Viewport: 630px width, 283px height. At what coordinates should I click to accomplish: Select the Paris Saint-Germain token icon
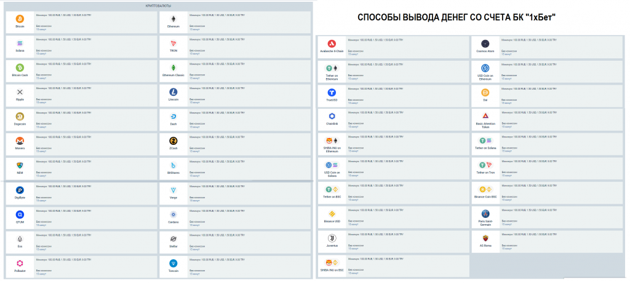tap(485, 212)
